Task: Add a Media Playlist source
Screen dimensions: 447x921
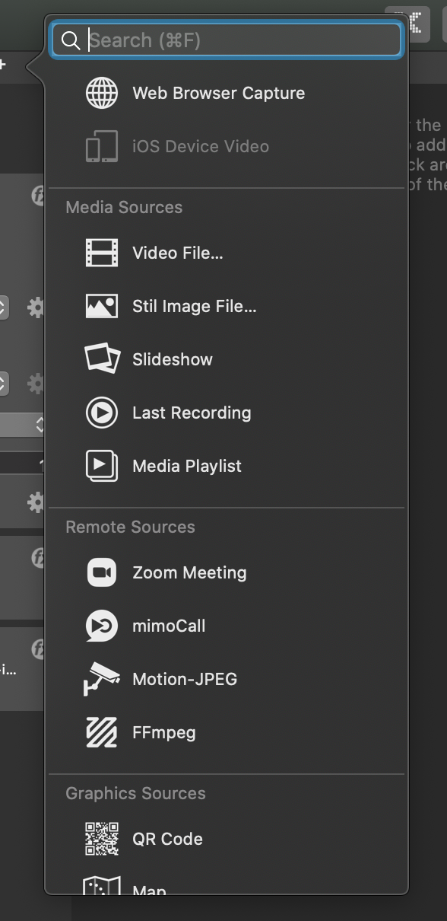Action: (x=185, y=466)
